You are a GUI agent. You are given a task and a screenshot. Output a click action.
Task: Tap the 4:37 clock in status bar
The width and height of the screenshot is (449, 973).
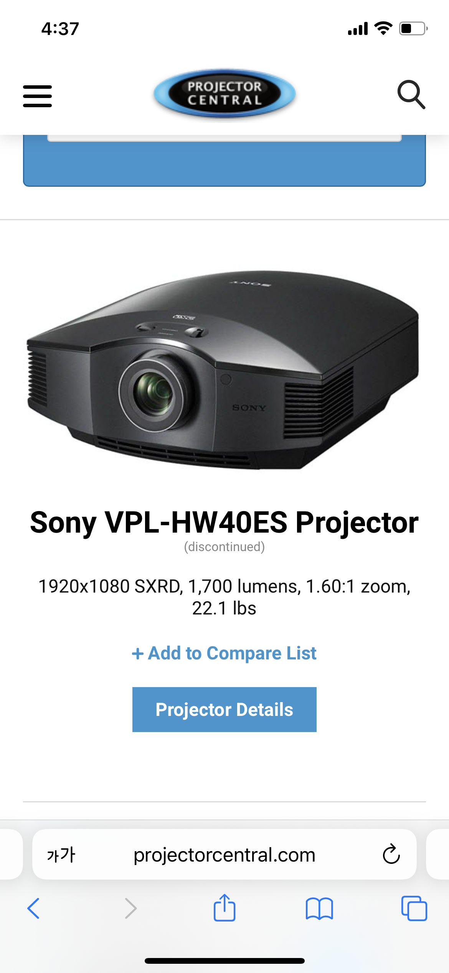[x=60, y=29]
